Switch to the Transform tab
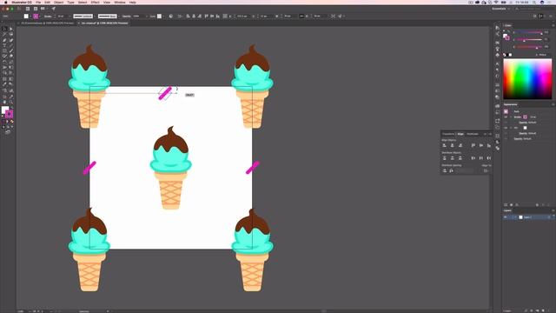Image resolution: width=556 pixels, height=313 pixels. click(x=448, y=134)
